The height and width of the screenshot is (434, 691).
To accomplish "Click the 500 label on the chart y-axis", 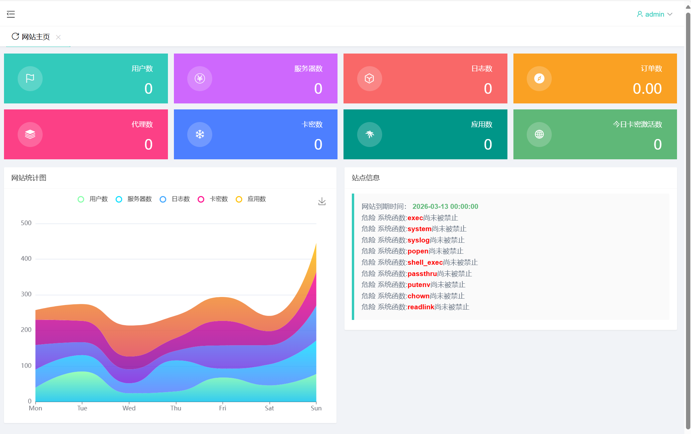I will coord(26,223).
